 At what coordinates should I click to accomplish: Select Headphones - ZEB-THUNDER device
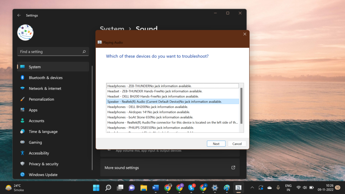tap(172, 86)
